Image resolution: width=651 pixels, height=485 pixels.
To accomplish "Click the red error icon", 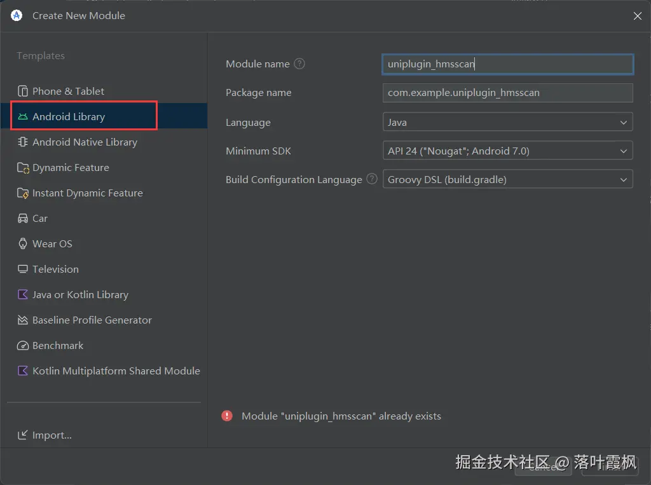I will point(227,416).
